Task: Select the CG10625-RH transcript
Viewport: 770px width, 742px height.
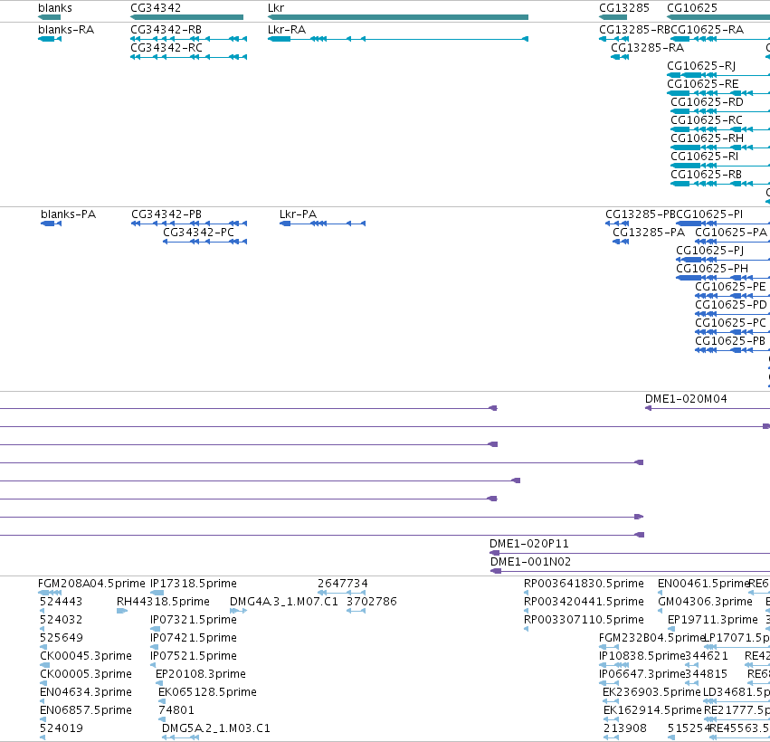Action: 720,147
